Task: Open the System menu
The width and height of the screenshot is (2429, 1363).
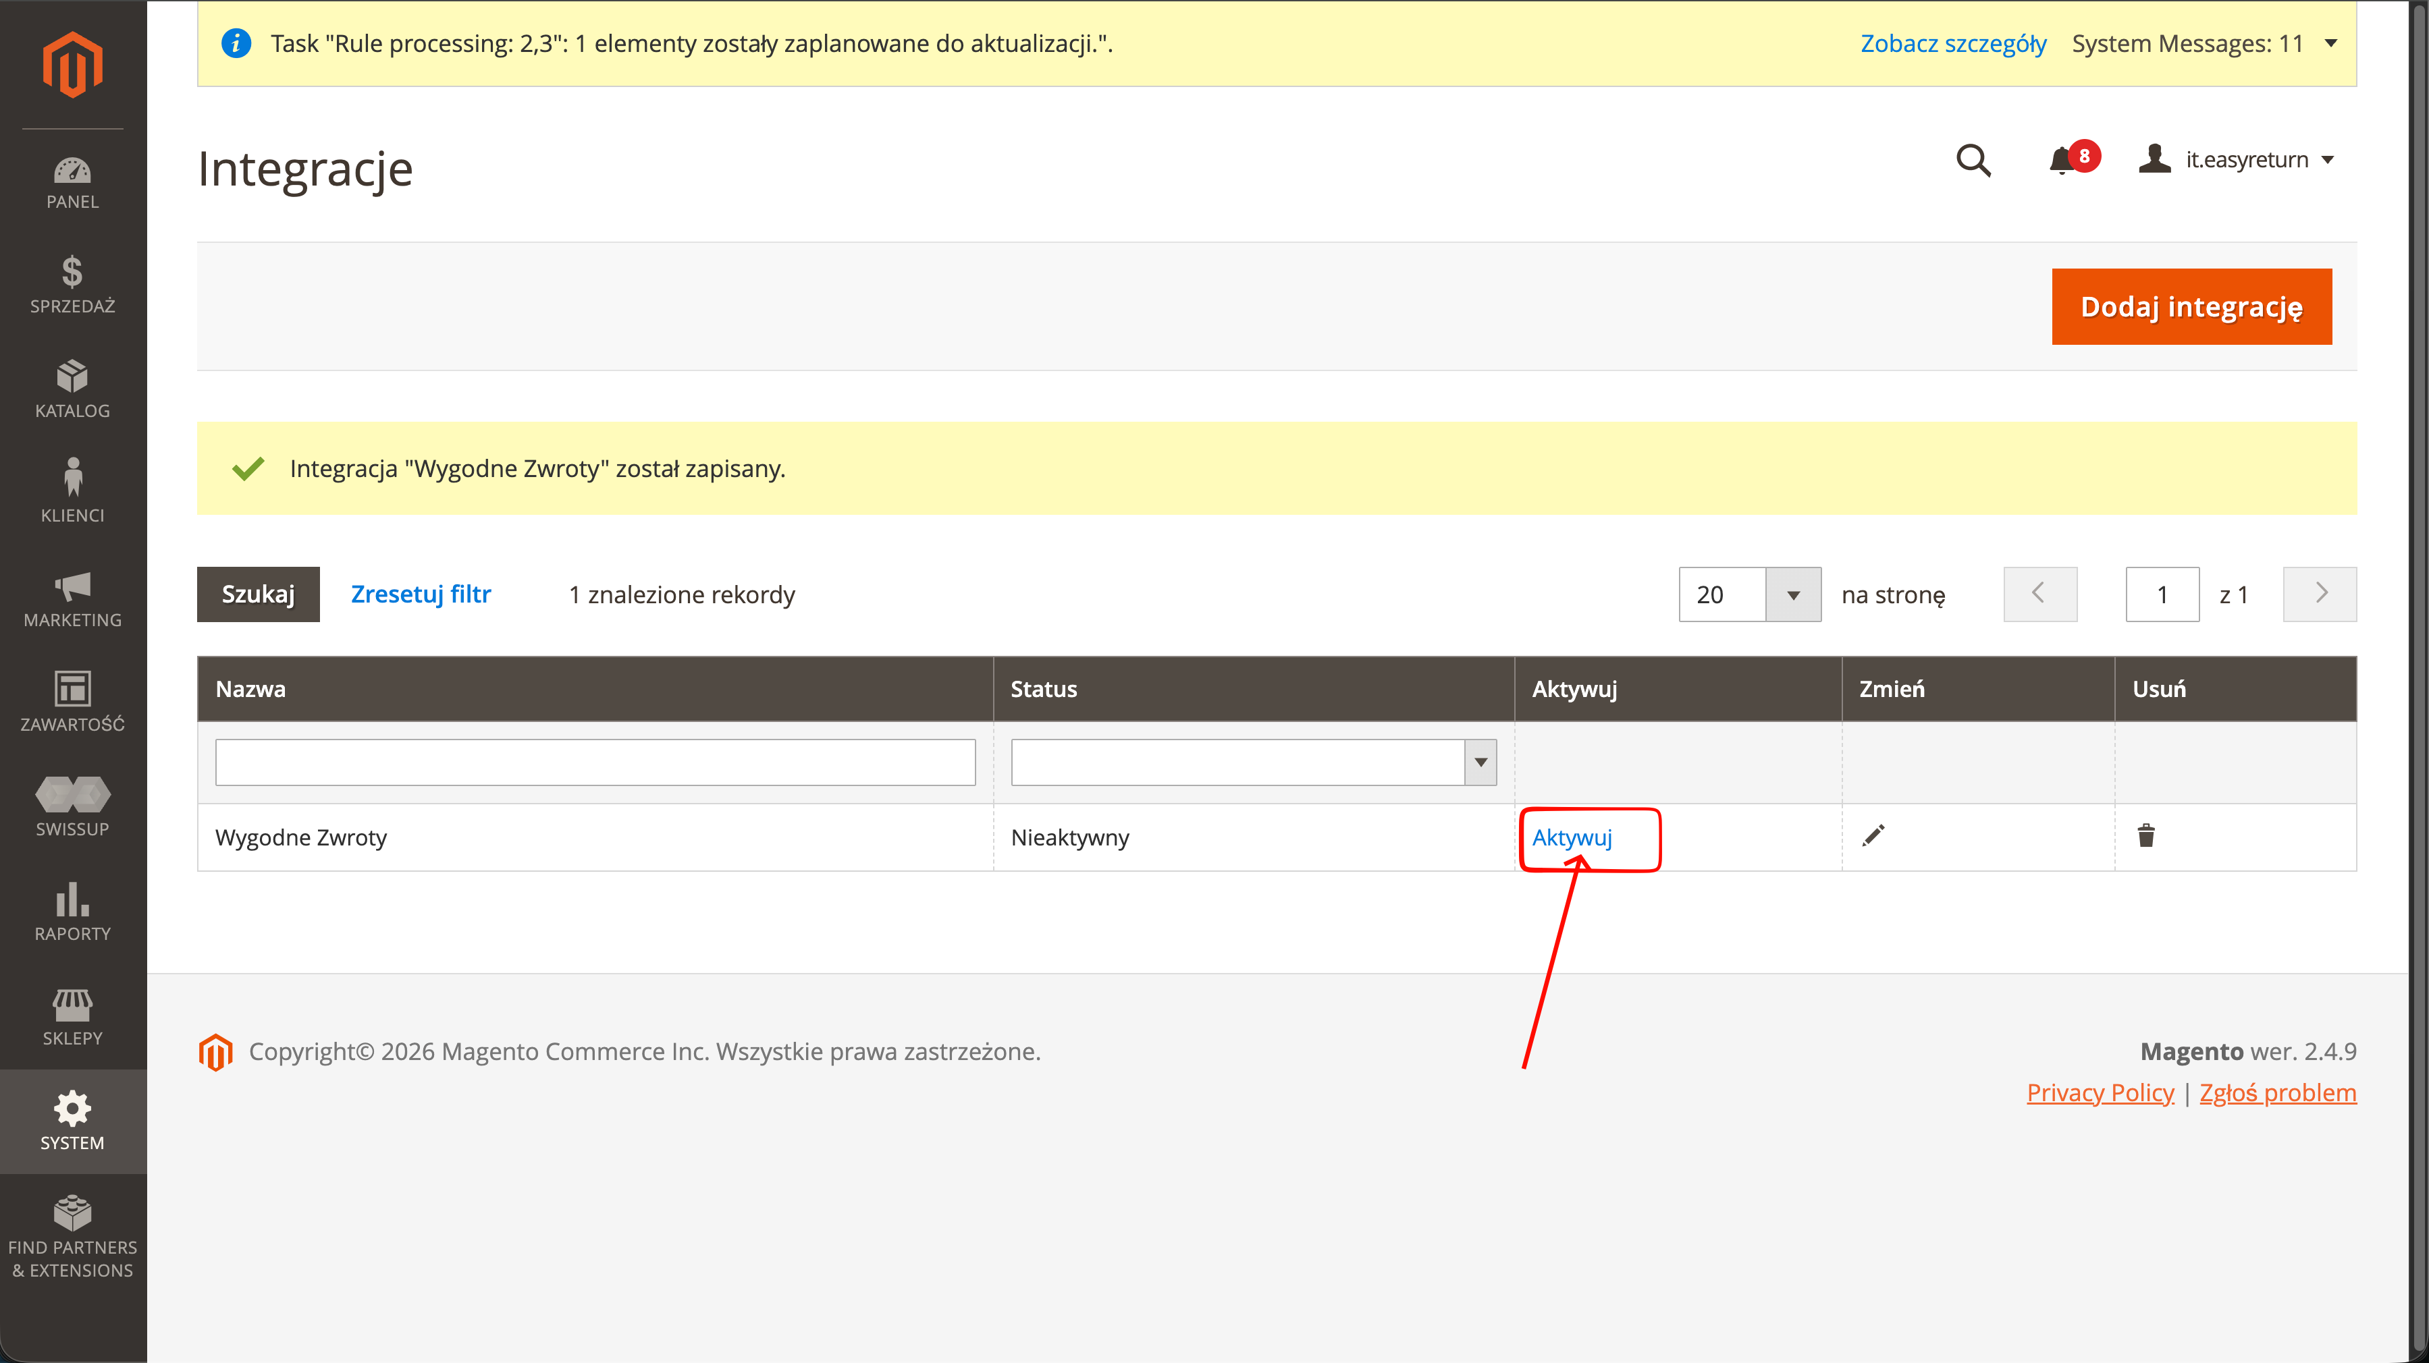Action: [73, 1121]
